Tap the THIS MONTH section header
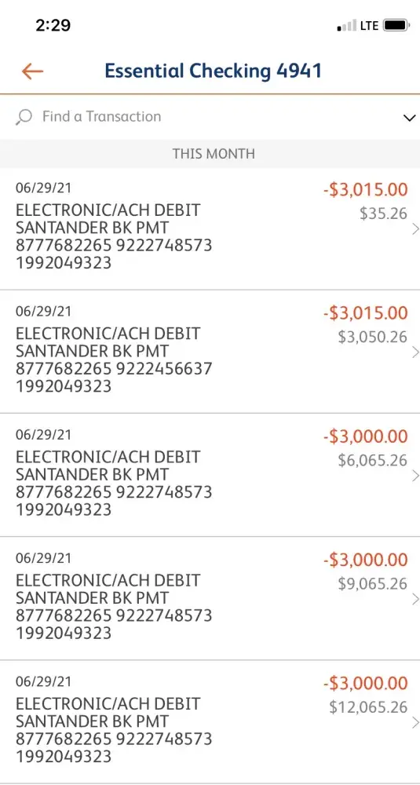 (214, 154)
